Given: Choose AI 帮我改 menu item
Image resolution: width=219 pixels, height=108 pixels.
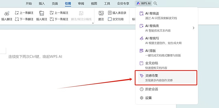Looking at the screenshot, I should click(167, 28).
